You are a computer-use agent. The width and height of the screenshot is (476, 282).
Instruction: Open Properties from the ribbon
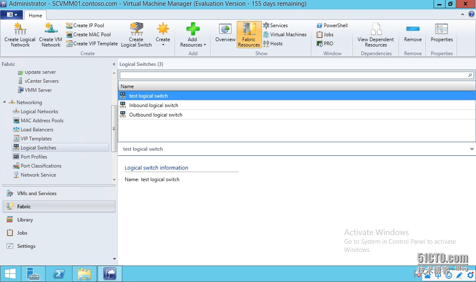(x=442, y=32)
